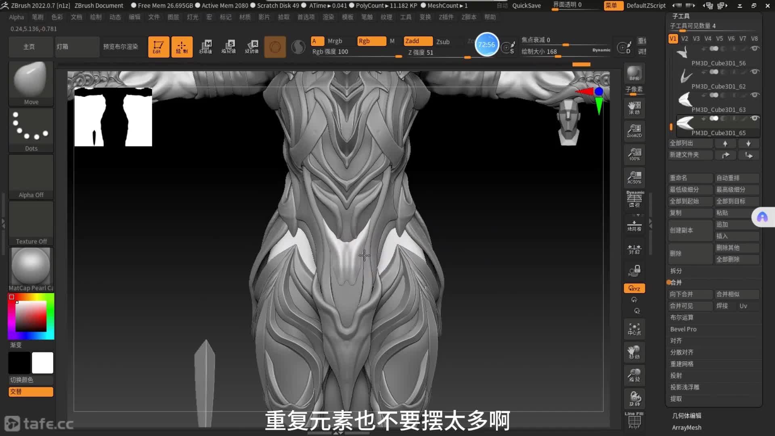Expand the ArrayMesh section
The height and width of the screenshot is (436, 775).
[x=686, y=428]
